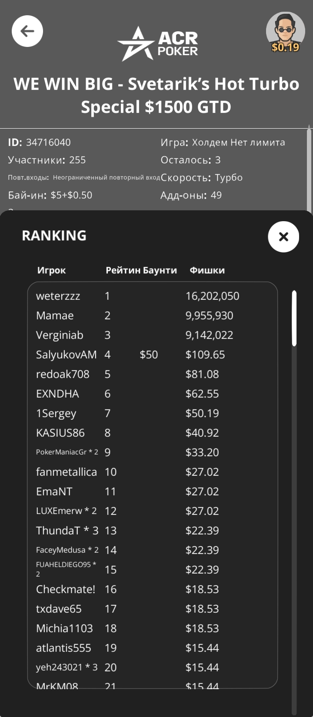Click the page scrollbar beside tournament info
This screenshot has width=313, height=717.
(309, 169)
